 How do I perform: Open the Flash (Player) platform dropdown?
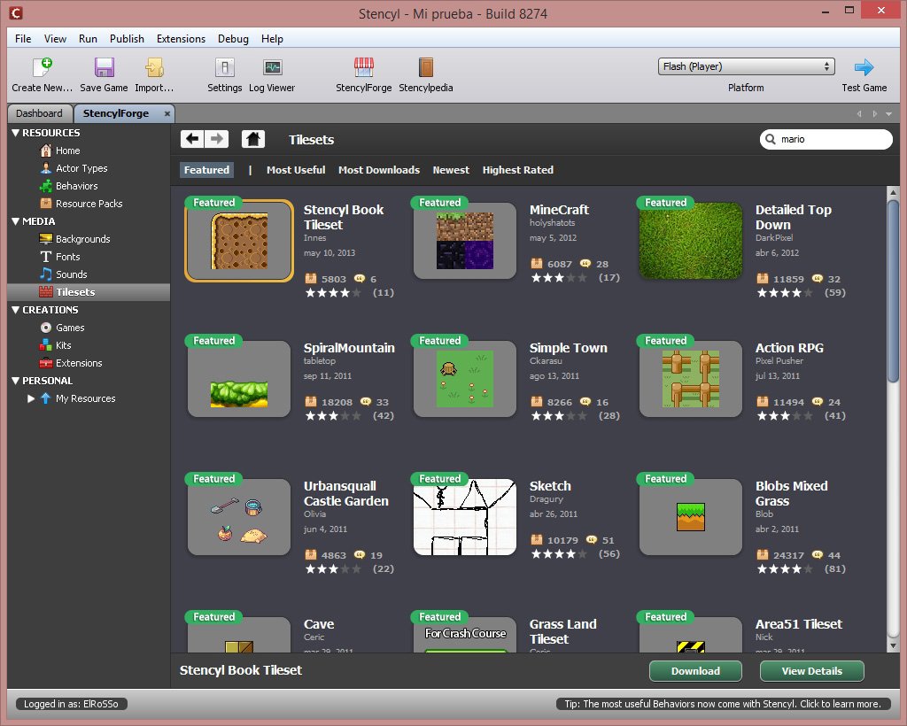click(x=746, y=66)
